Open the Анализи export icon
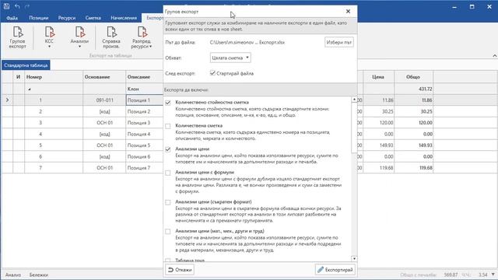The height and width of the screenshot is (280, 498). point(79,37)
